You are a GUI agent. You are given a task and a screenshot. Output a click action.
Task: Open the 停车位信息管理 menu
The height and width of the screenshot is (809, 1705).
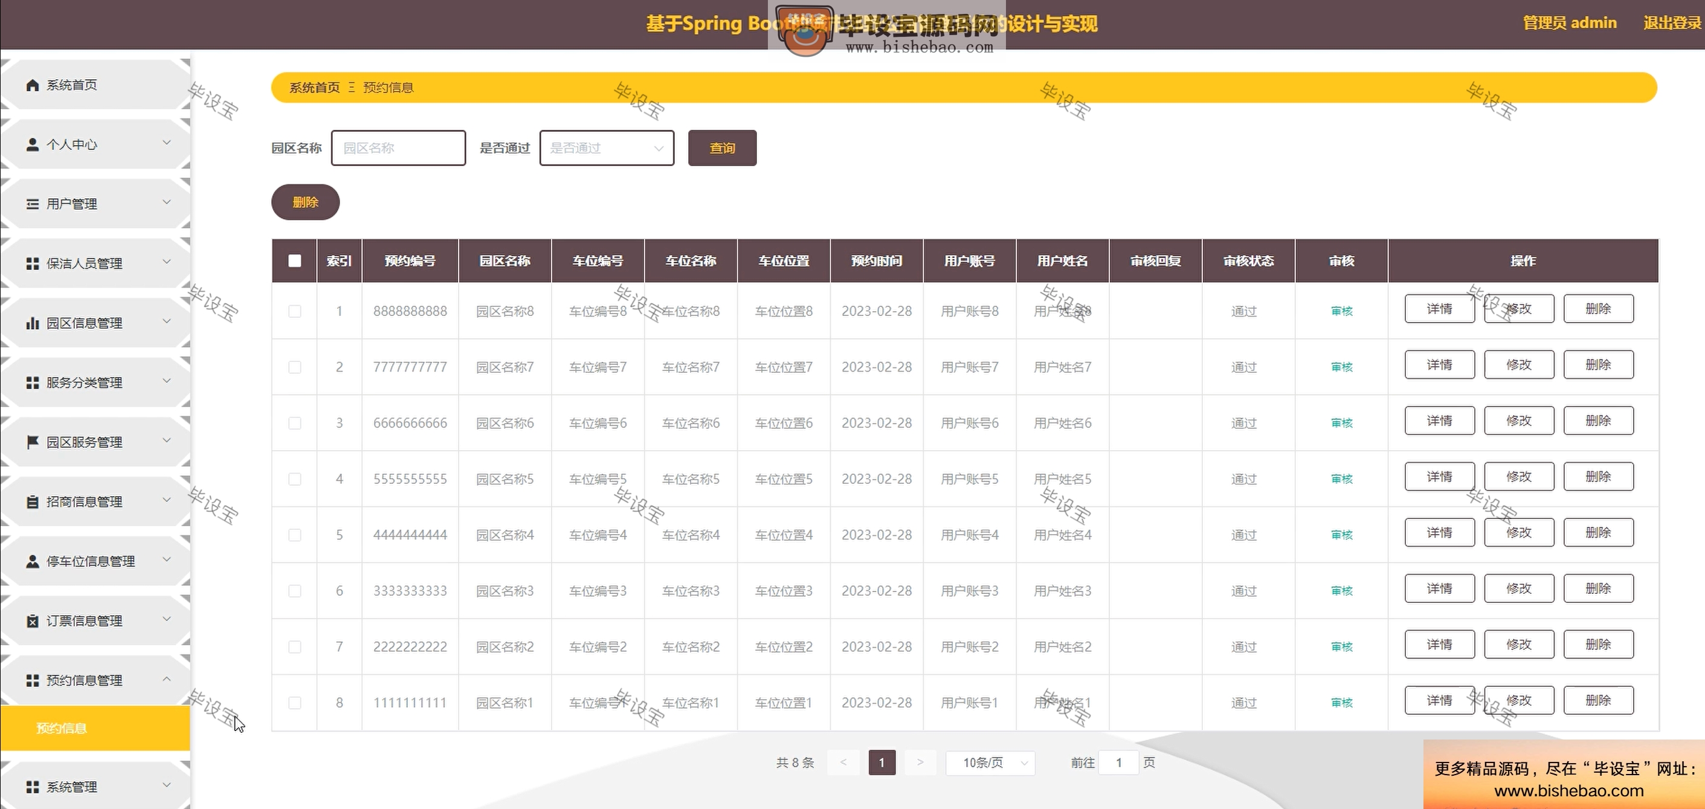pyautogui.click(x=95, y=561)
